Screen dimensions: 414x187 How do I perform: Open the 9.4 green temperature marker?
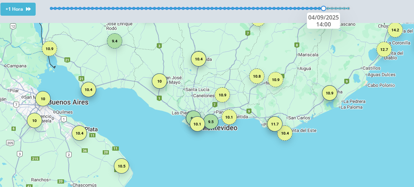[x=114, y=41]
